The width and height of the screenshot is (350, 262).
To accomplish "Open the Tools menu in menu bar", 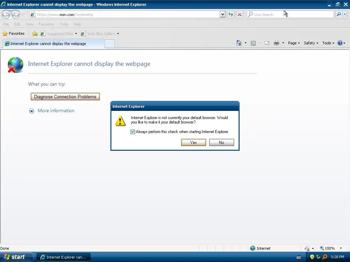I will coord(64,24).
